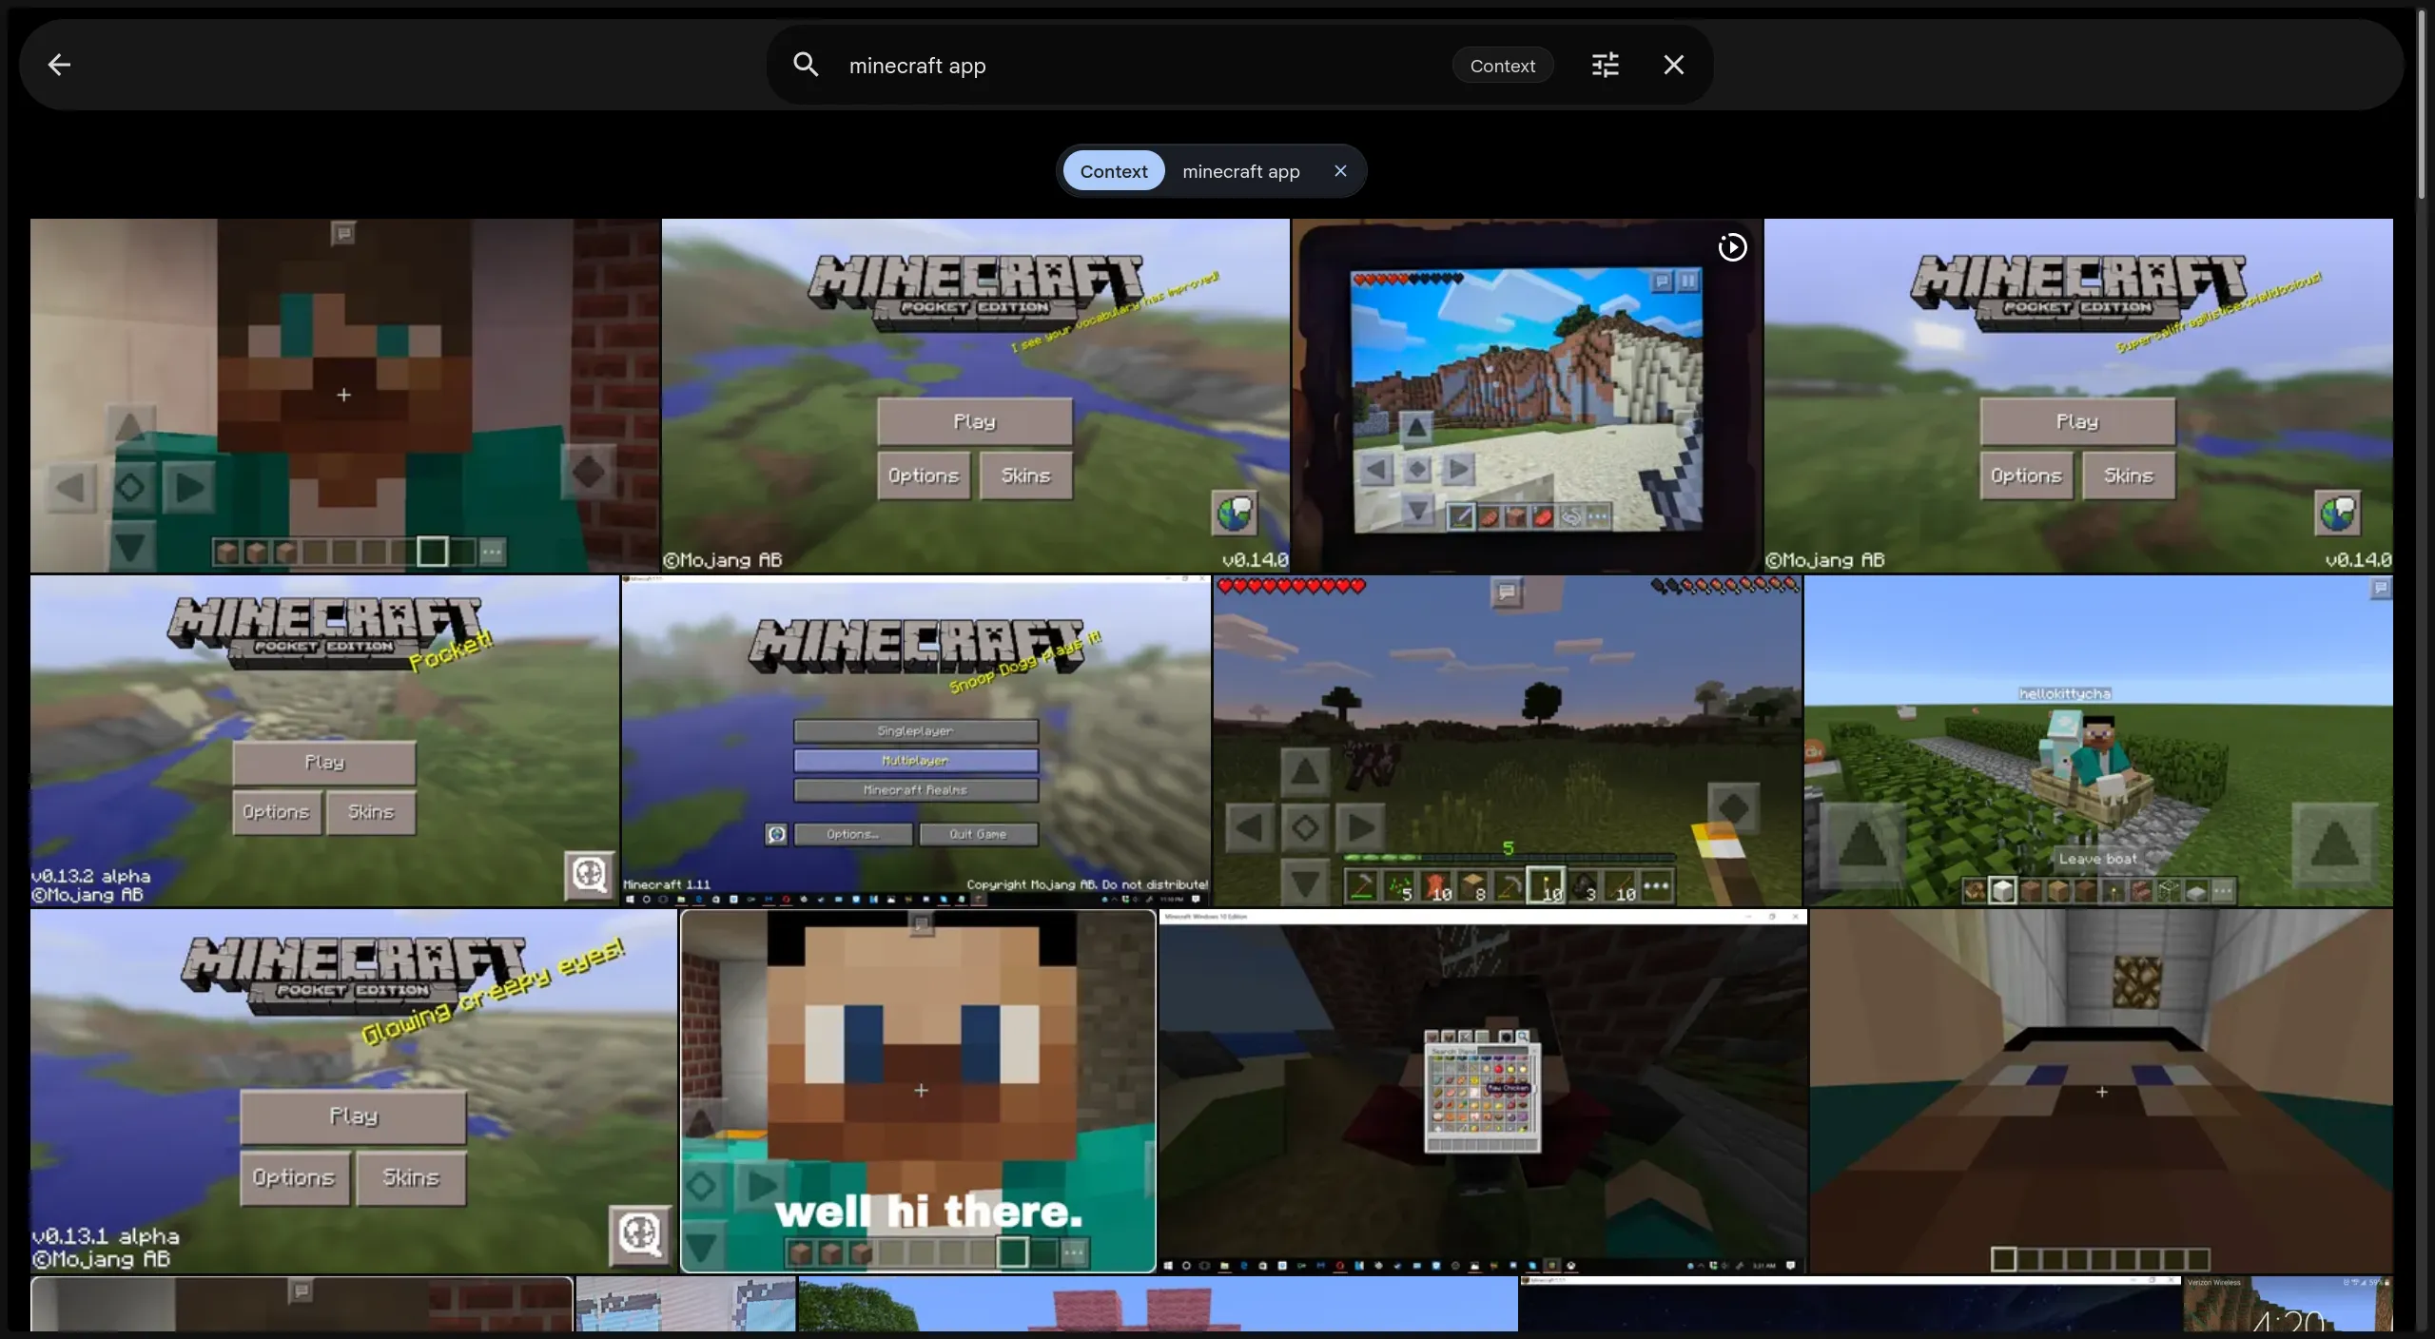
Task: Open Pocket Edition menu with 'vocabulary has improved' splash
Action: pos(975,396)
